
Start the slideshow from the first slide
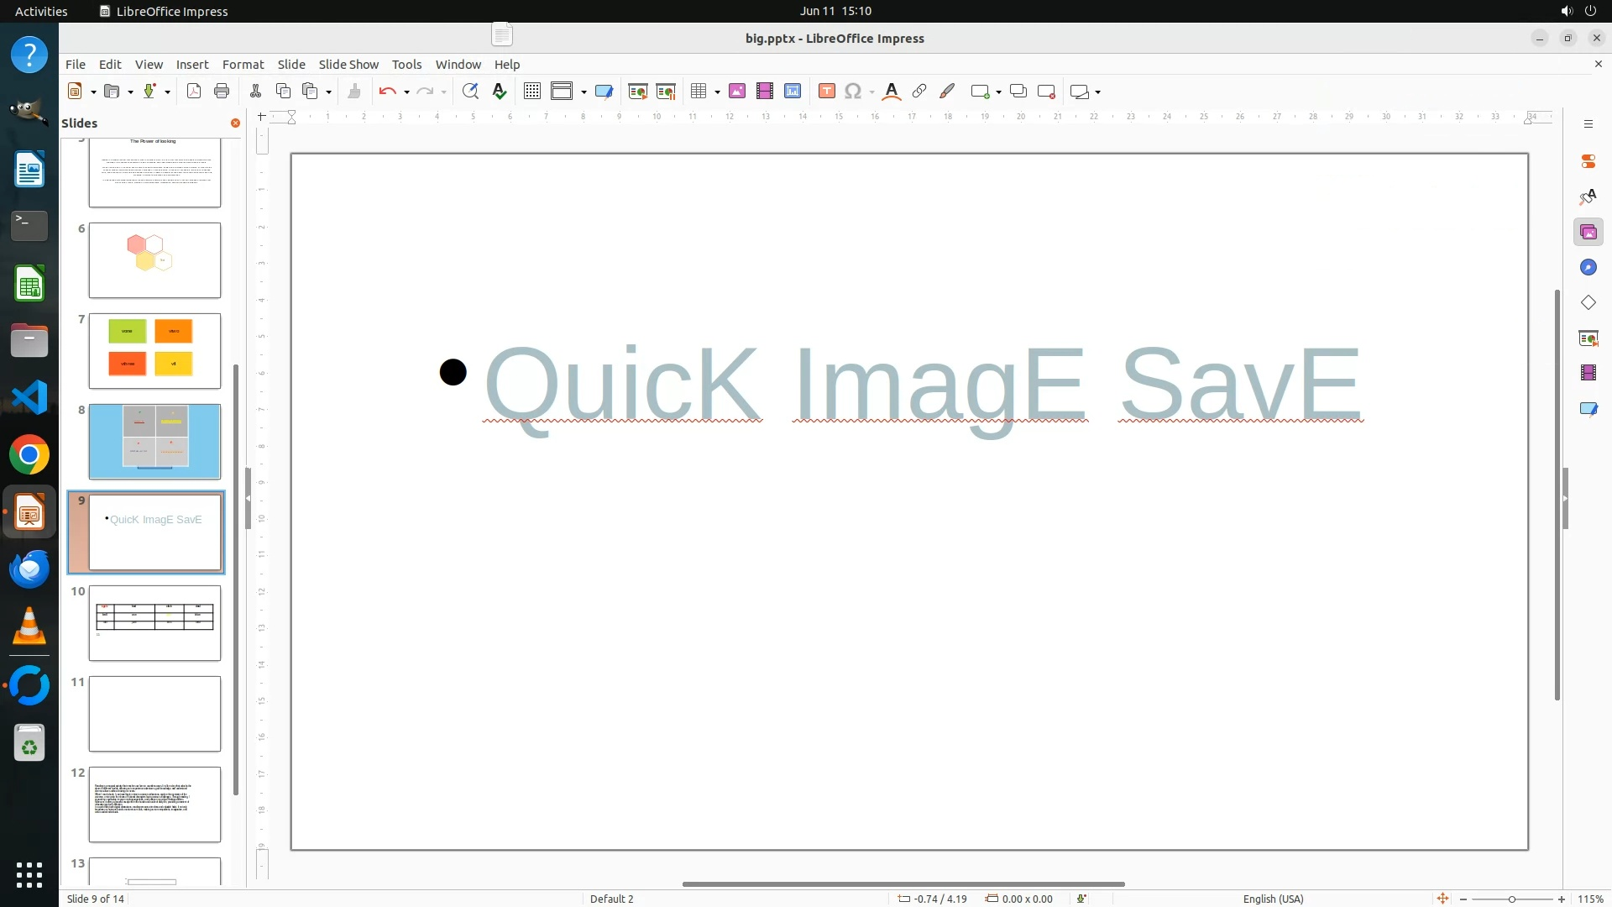(638, 92)
